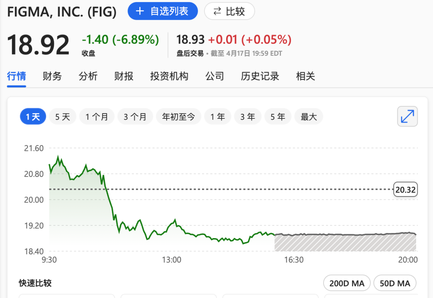Toggle the 50D MA overlay

click(395, 283)
